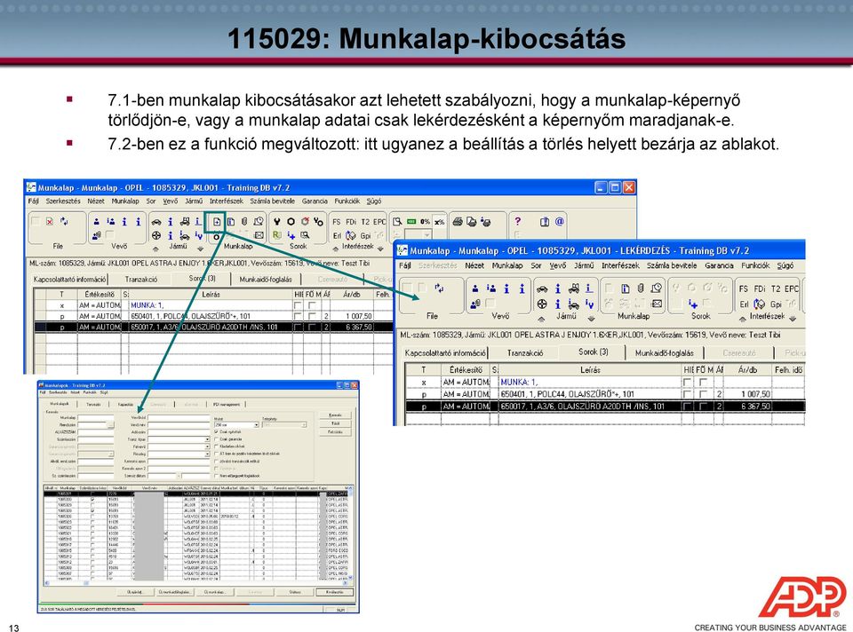Open Kapcsolattartó információ tab in LEKÉRDEZÉS window
This screenshot has height=632, width=853.
445,352
